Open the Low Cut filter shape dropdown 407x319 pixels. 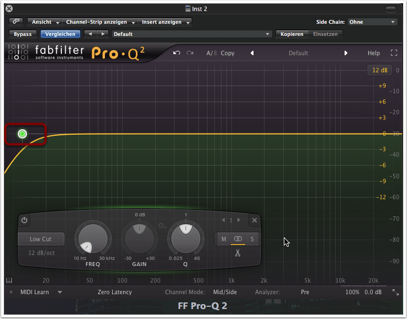40,239
